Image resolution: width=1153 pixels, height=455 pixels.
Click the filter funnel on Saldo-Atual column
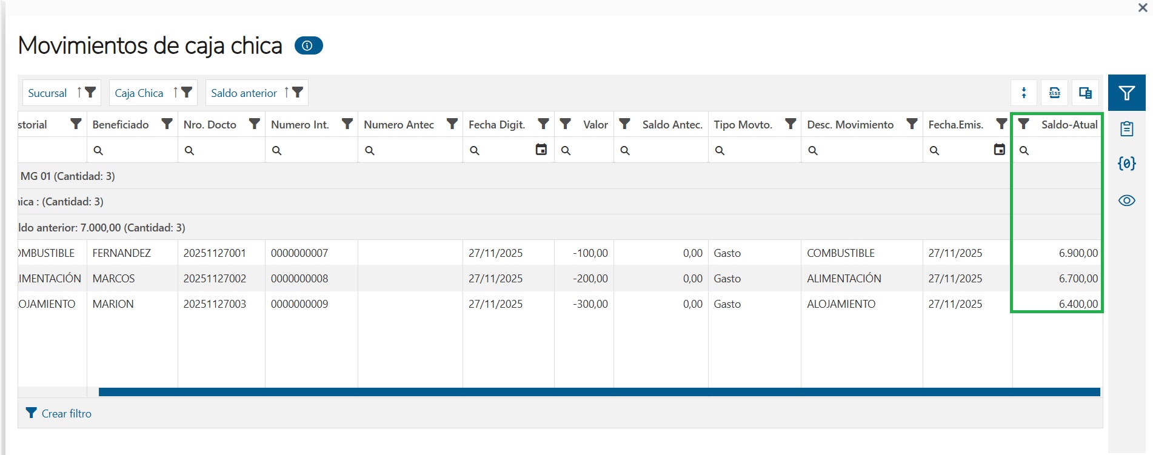(x=1023, y=124)
